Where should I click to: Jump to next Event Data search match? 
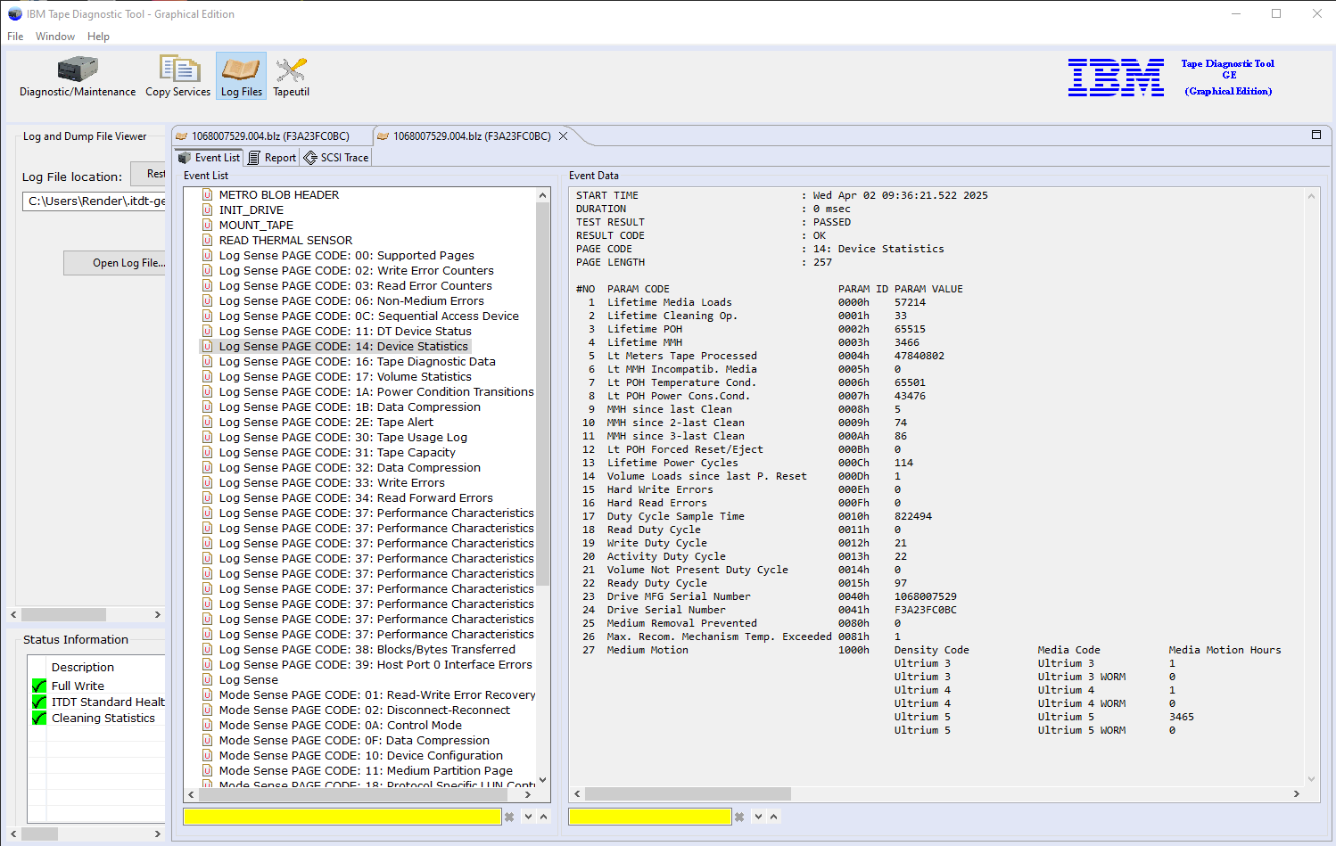(759, 817)
